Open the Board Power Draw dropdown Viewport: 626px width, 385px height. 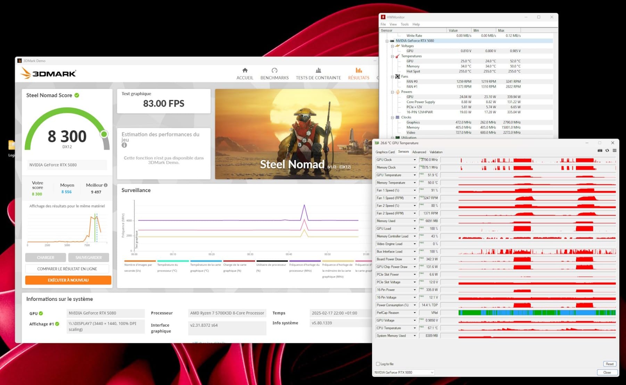(414, 259)
